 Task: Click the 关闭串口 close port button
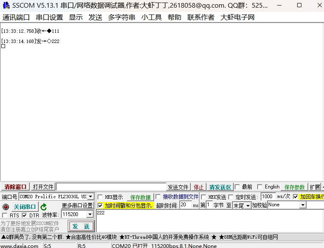tap(25, 207)
